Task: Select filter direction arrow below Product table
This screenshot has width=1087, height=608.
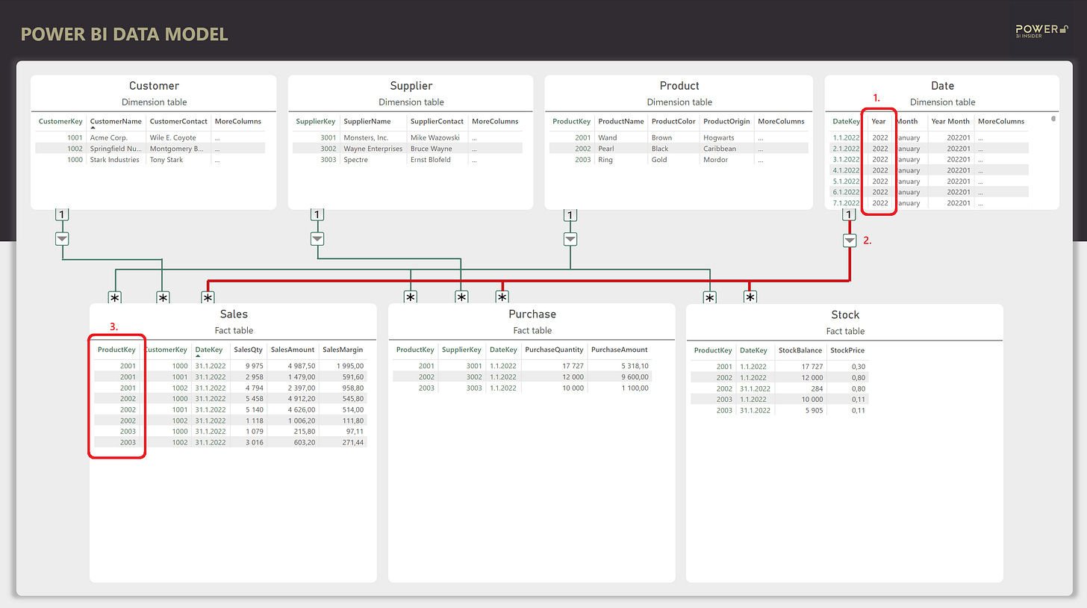Action: (570, 239)
